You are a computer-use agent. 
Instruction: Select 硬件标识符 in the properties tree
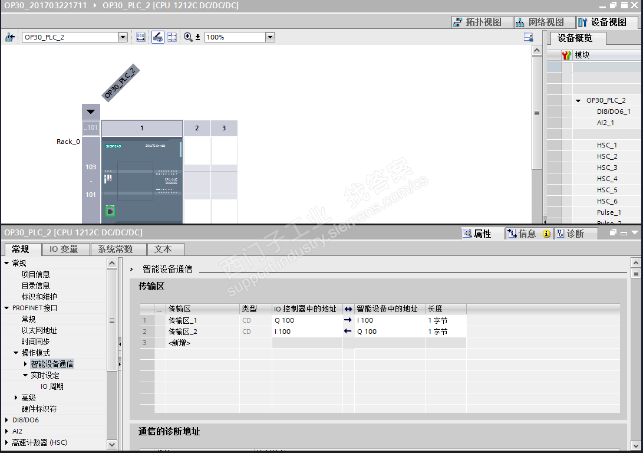pyautogui.click(x=39, y=409)
